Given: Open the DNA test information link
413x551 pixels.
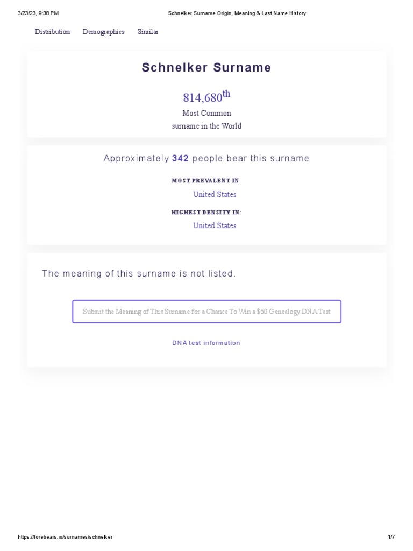Looking at the screenshot, I should (206, 343).
